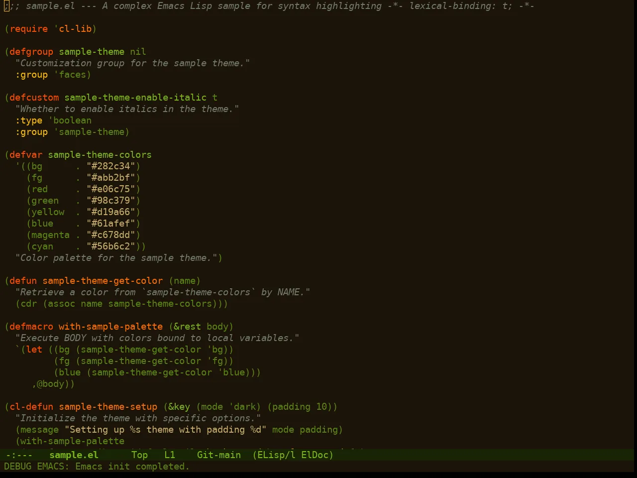Click the assoc call
The image size is (637, 478).
[x=62, y=304]
